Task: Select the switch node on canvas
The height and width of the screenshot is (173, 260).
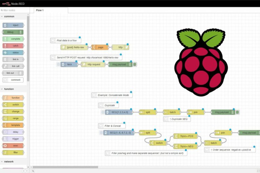Action: click(x=158, y=143)
